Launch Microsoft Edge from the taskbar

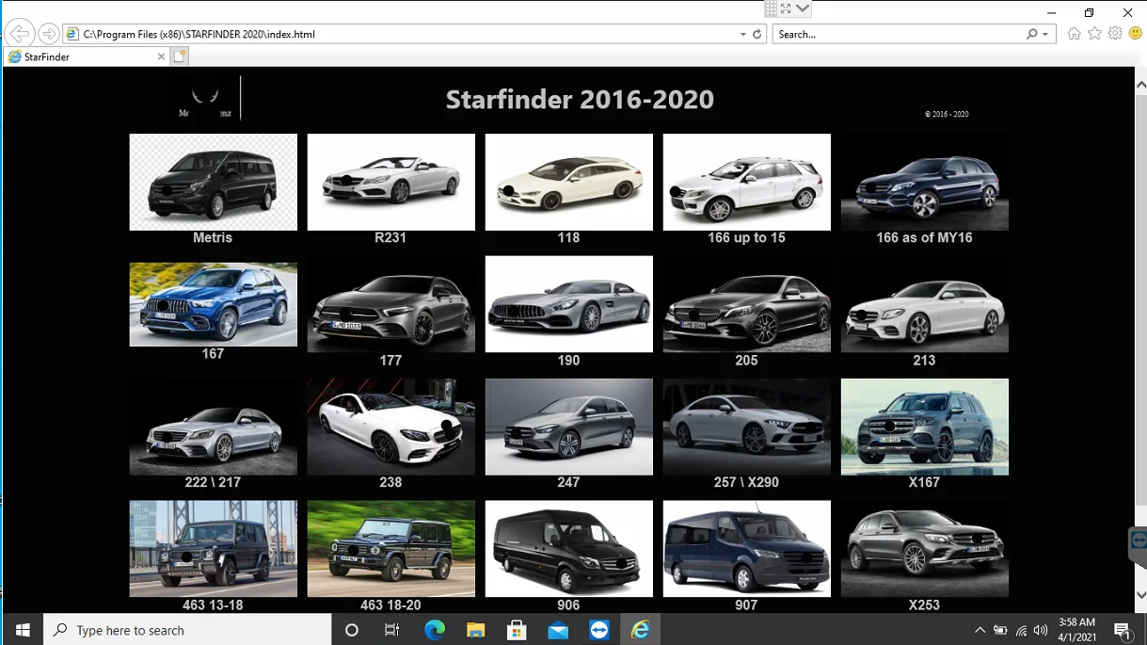pos(434,630)
